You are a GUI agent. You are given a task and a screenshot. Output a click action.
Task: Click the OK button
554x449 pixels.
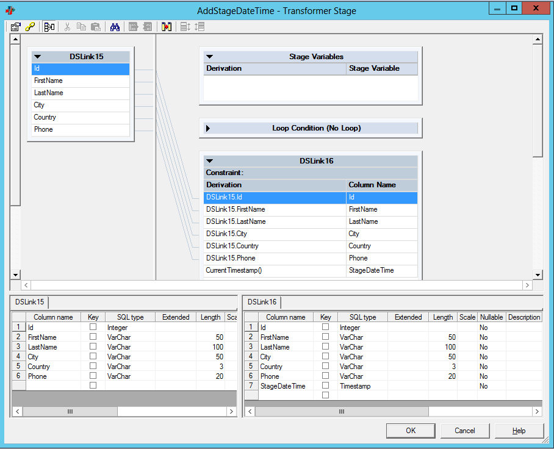point(411,431)
